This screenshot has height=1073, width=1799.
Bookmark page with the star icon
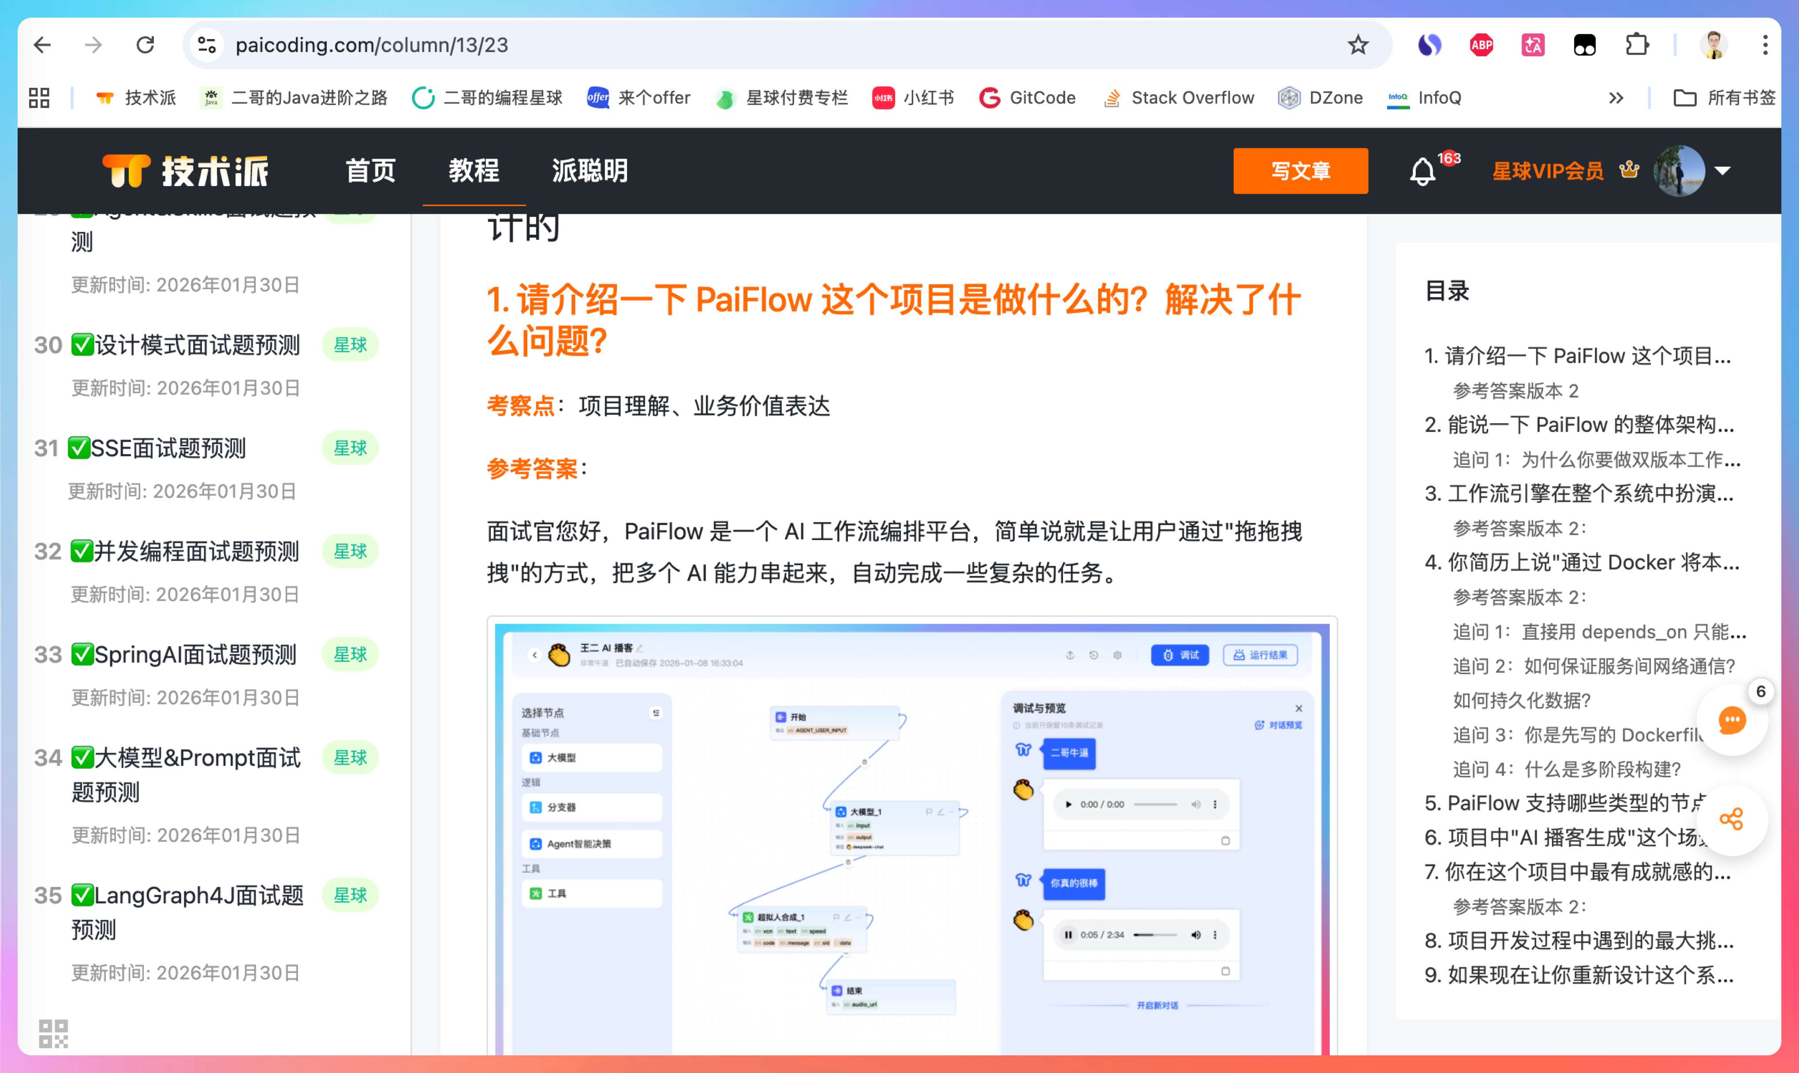[x=1357, y=45]
